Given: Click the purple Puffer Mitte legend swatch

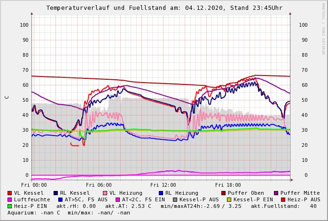Looking at the screenshot, I should coord(276,193).
